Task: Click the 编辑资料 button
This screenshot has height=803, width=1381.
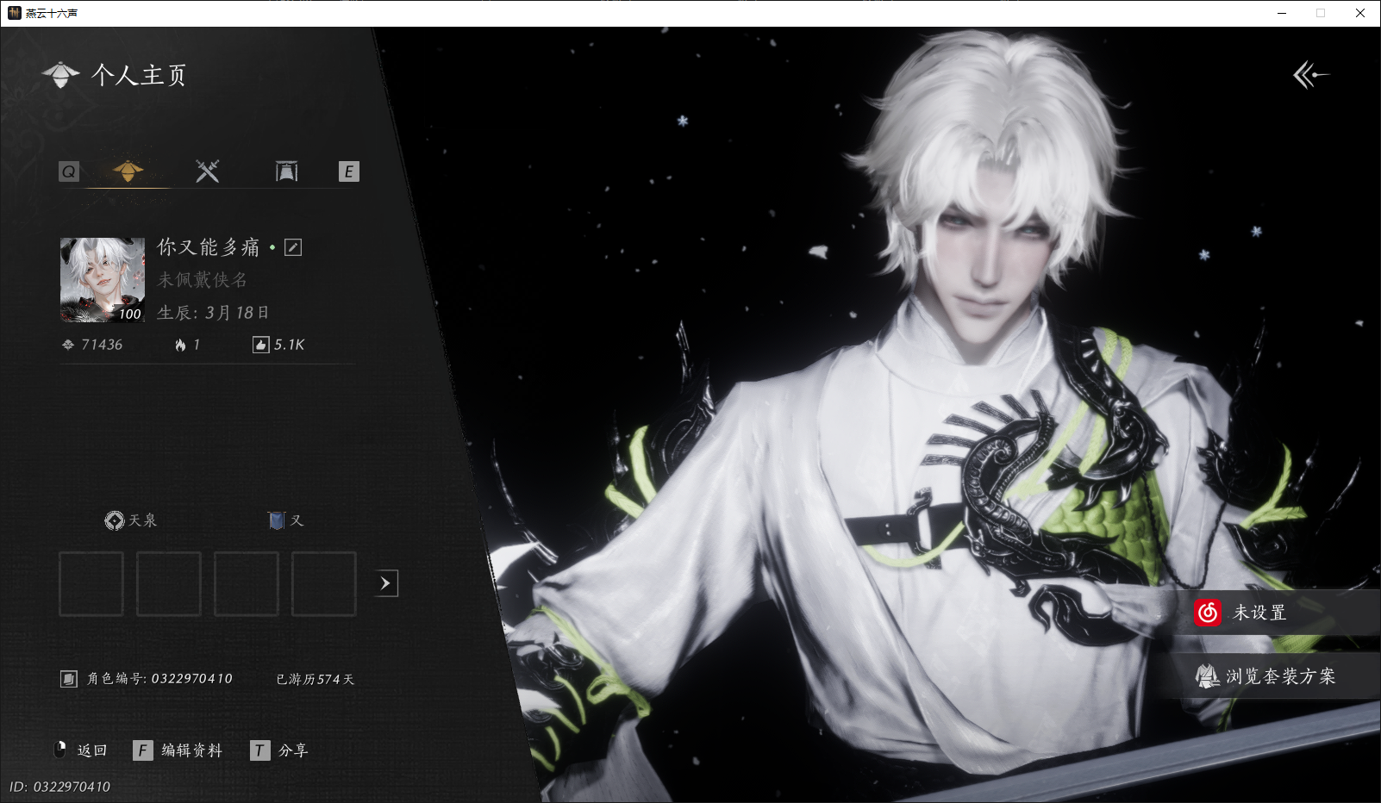Action: 178,750
